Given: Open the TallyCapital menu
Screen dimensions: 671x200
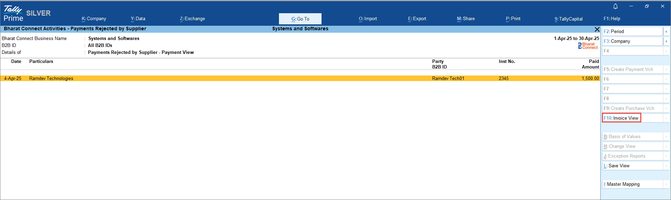Looking at the screenshot, I should coord(568,19).
